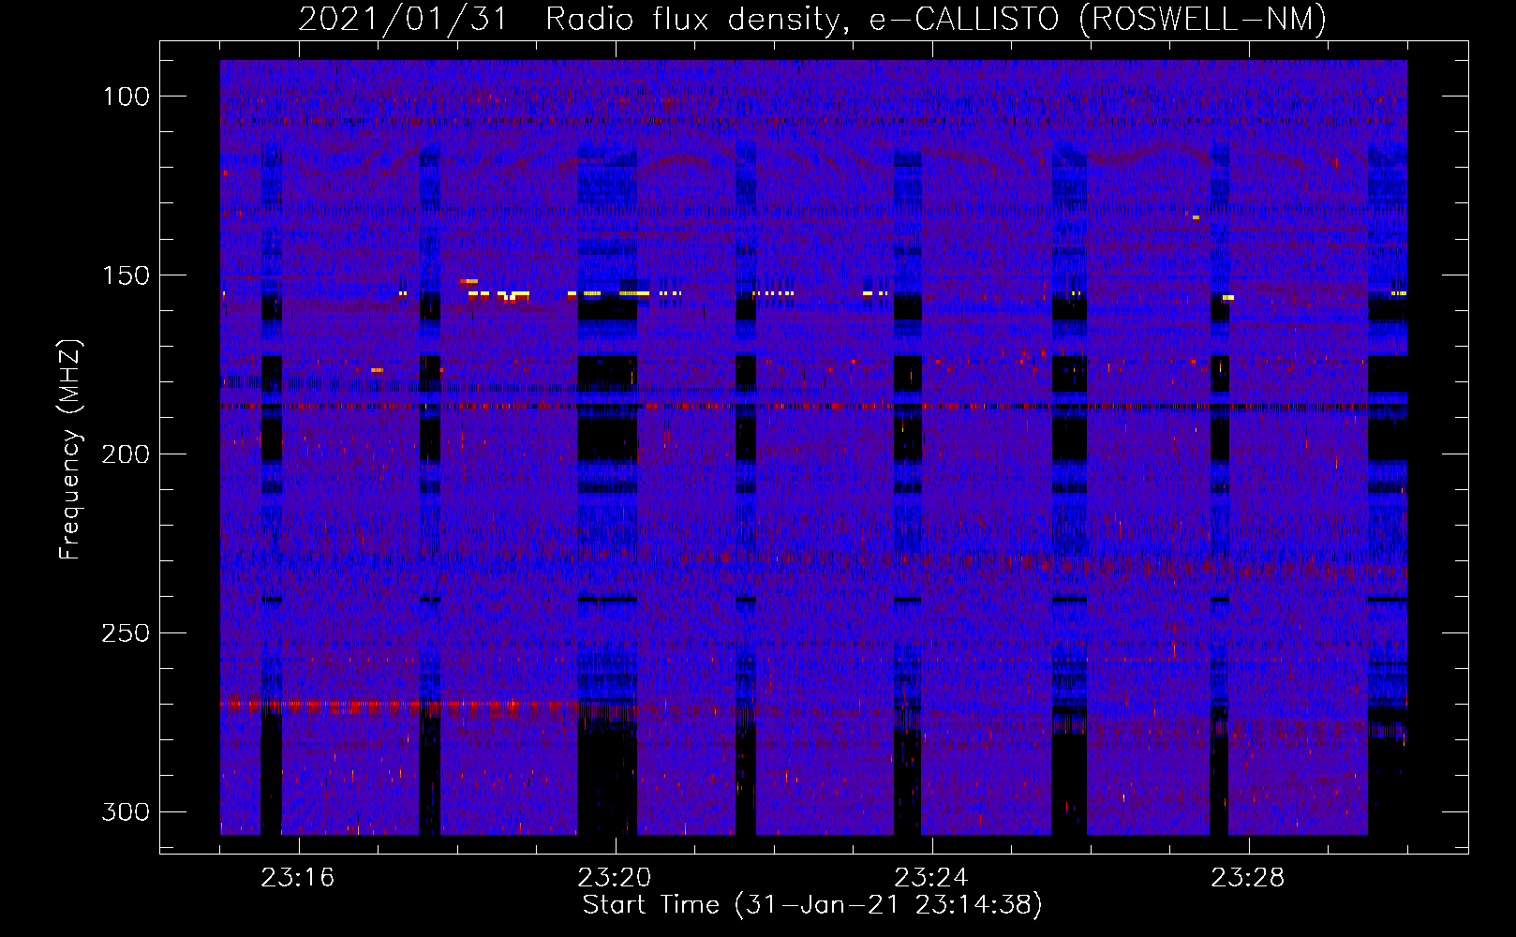Viewport: 1516px width, 937px height.
Task: Click the 23:24 time tick label
Action: [x=931, y=878]
